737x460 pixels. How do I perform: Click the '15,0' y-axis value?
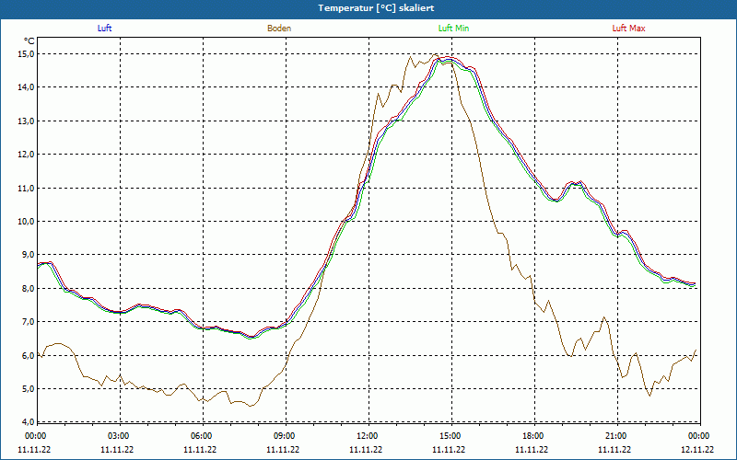27,53
